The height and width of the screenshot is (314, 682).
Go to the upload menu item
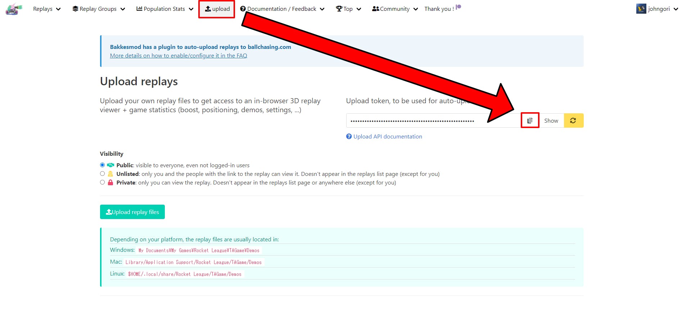[217, 9]
